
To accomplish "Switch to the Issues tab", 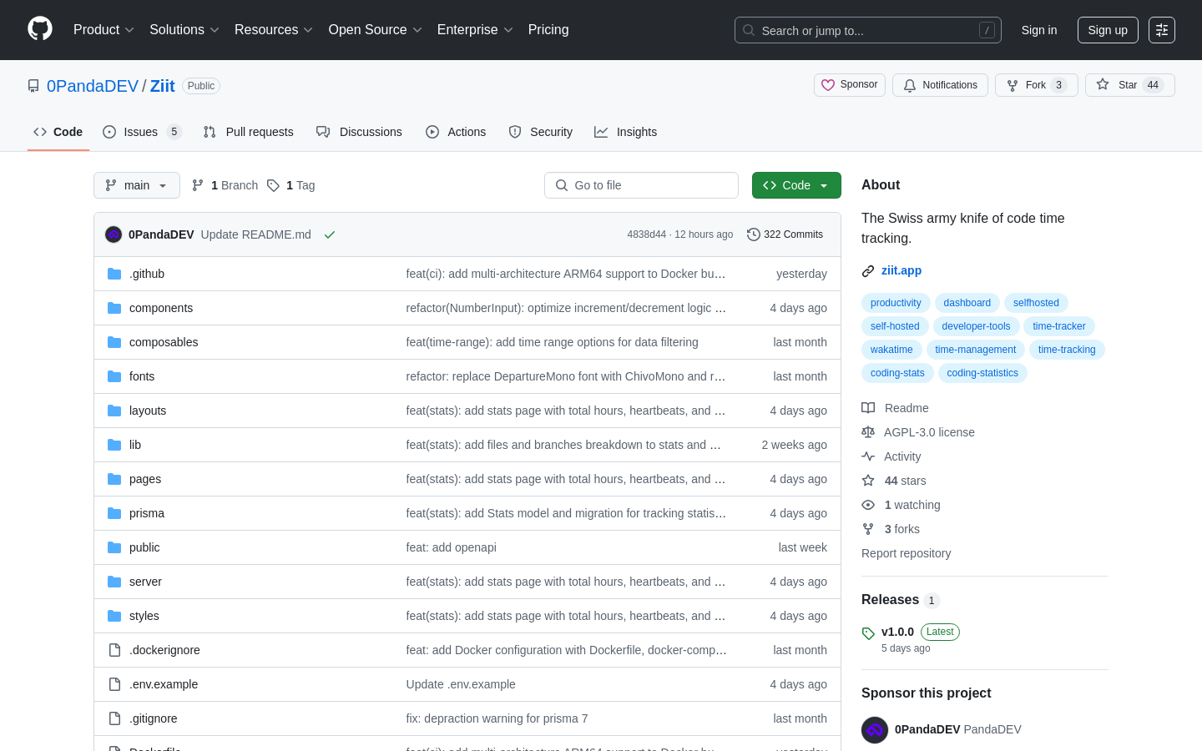I will [142, 132].
